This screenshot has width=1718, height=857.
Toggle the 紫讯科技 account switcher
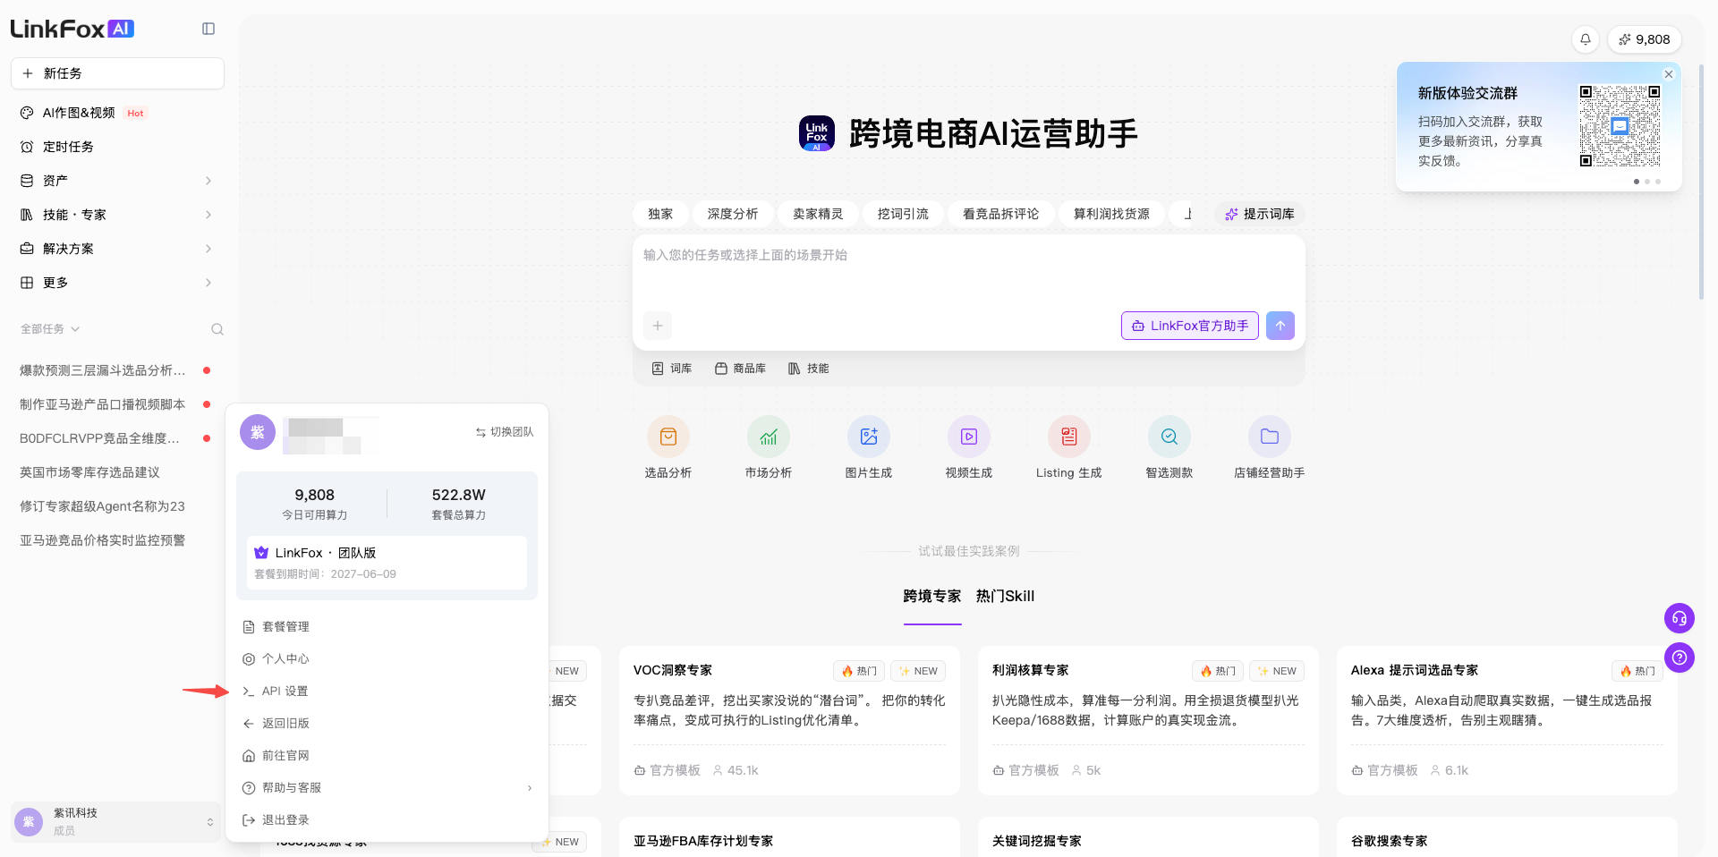point(116,822)
